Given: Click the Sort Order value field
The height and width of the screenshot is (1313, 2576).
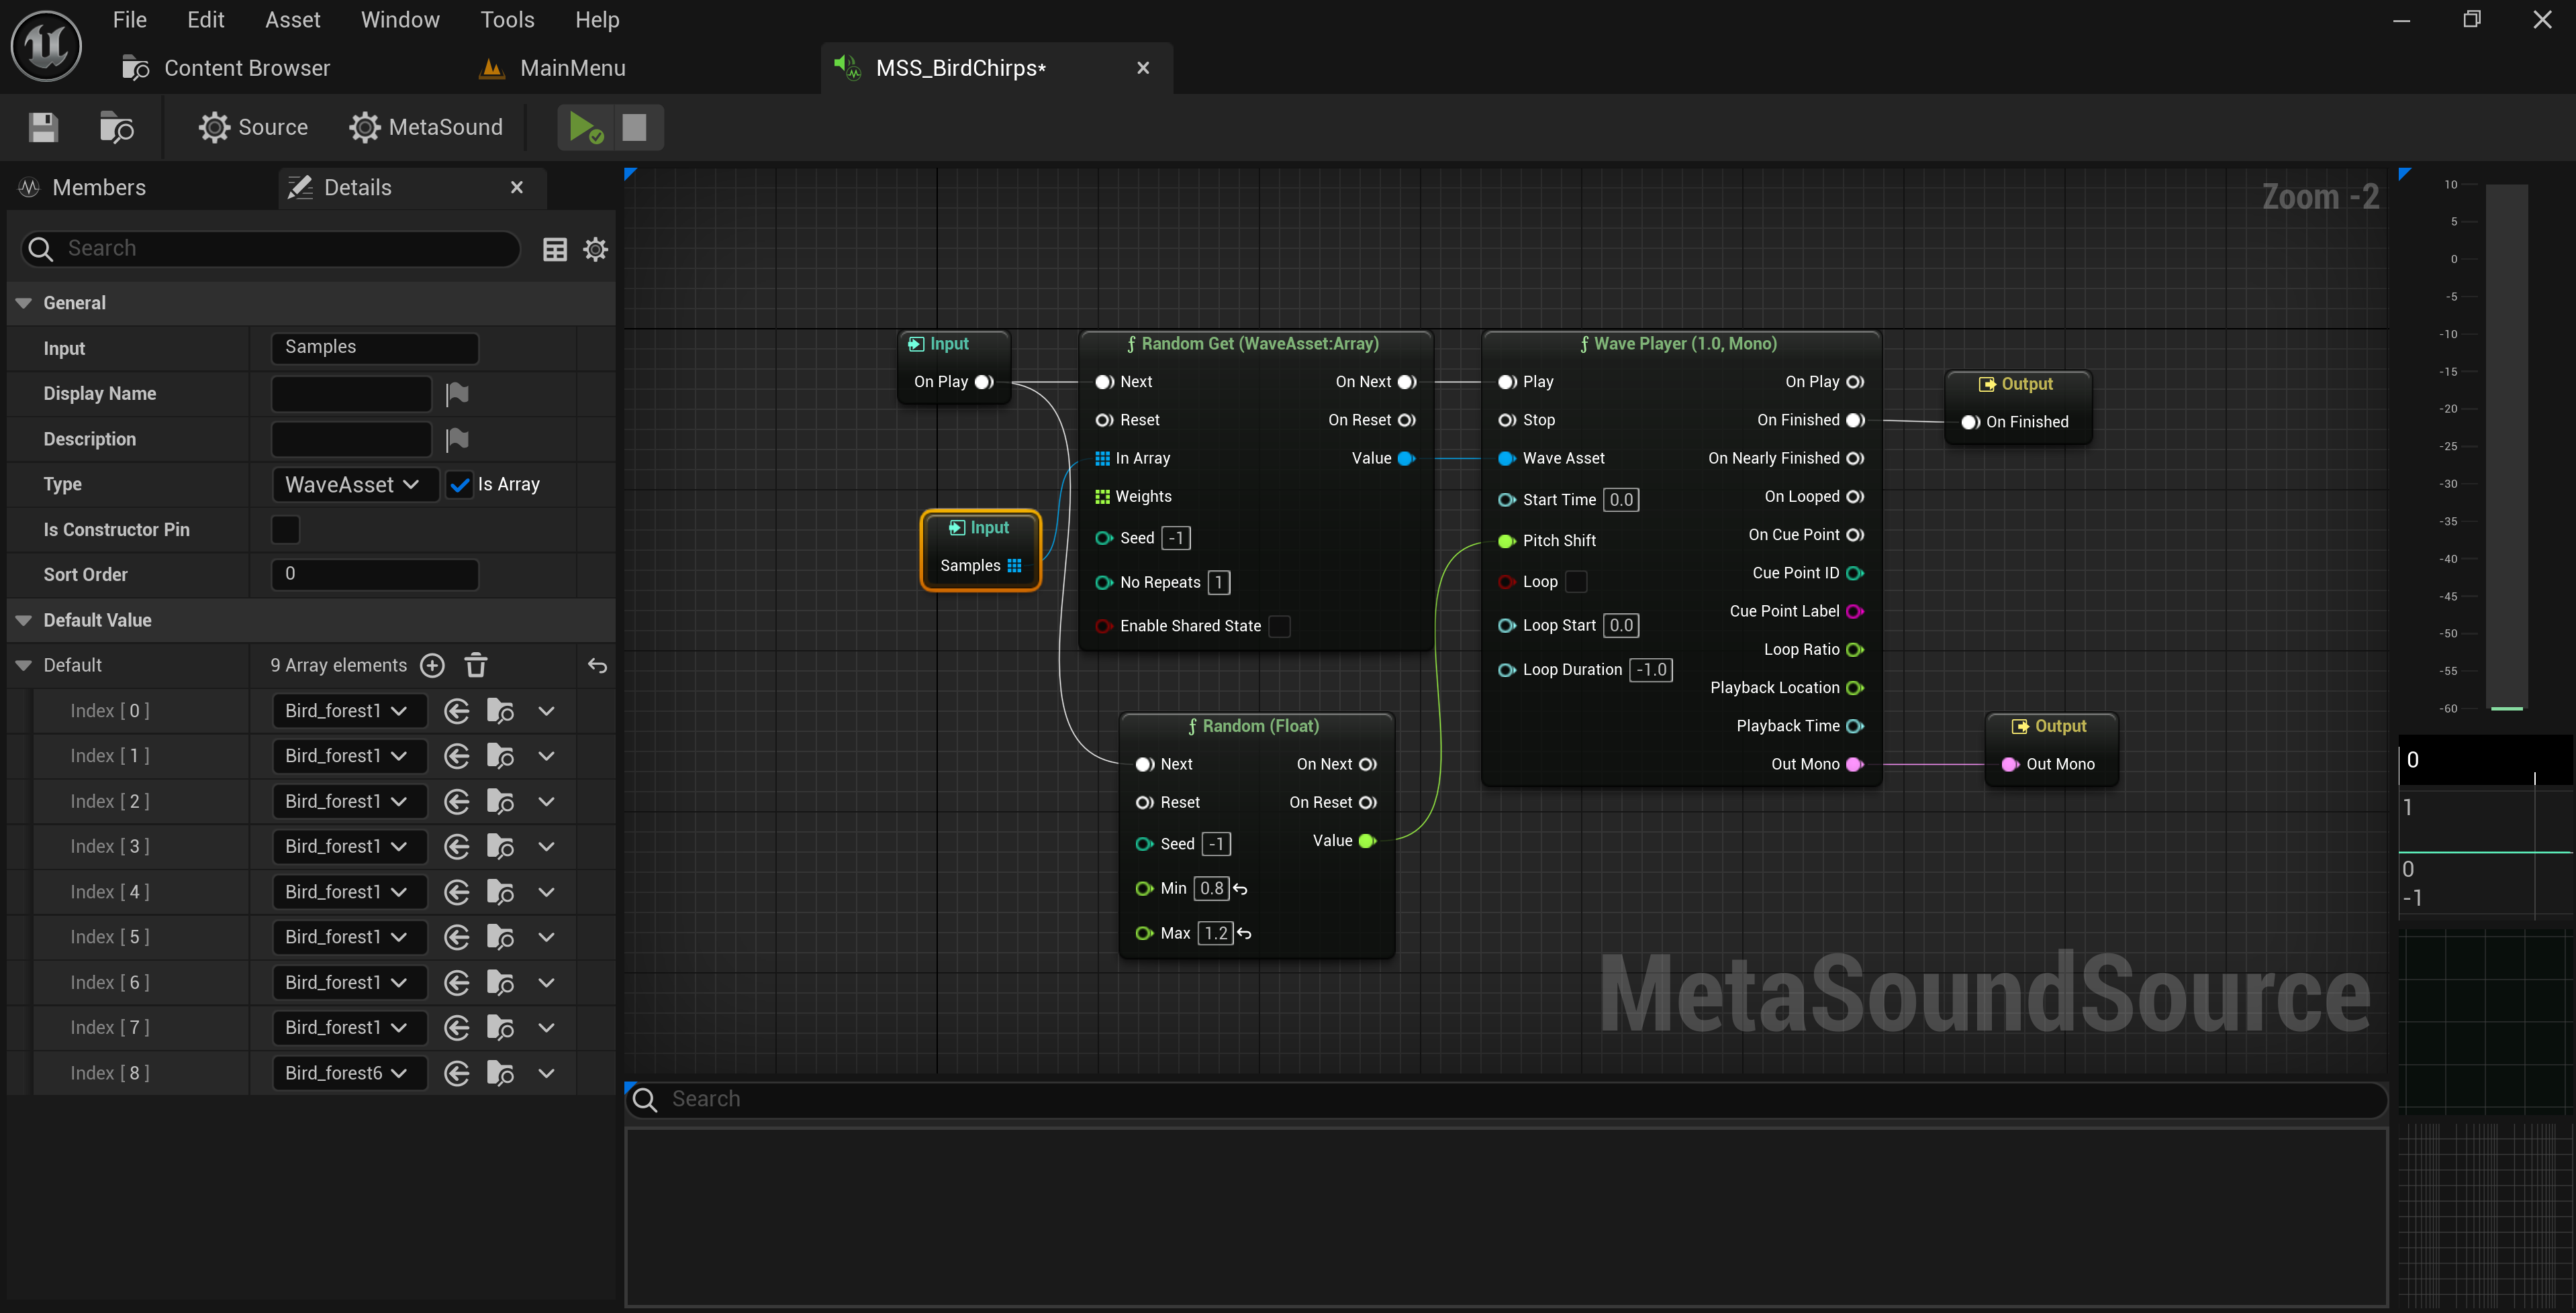Looking at the screenshot, I should pos(375,574).
